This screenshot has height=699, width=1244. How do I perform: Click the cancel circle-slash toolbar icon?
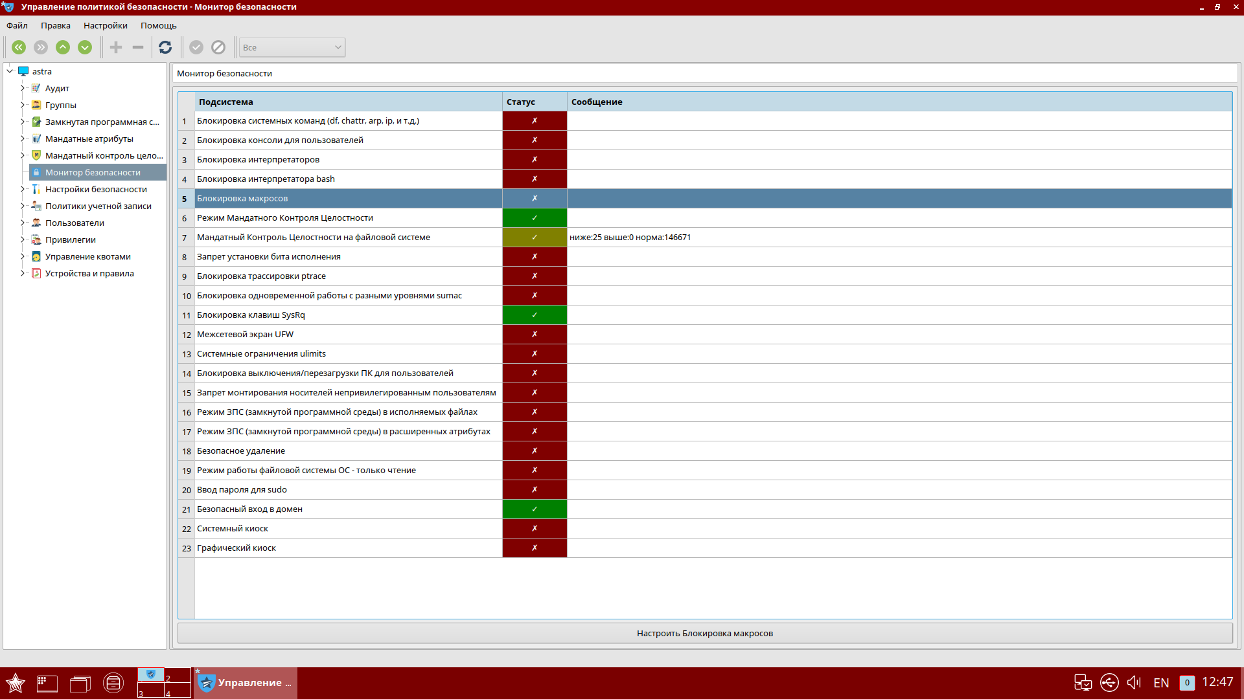(218, 47)
